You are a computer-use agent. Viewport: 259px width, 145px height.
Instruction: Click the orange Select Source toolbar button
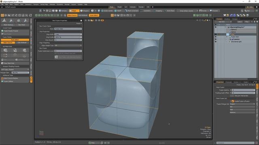[x=72, y=15]
